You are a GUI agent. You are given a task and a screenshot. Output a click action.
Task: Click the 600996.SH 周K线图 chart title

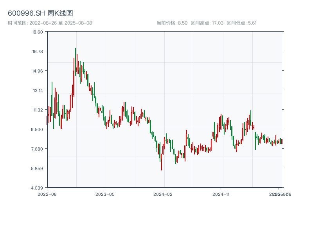(x=40, y=13)
